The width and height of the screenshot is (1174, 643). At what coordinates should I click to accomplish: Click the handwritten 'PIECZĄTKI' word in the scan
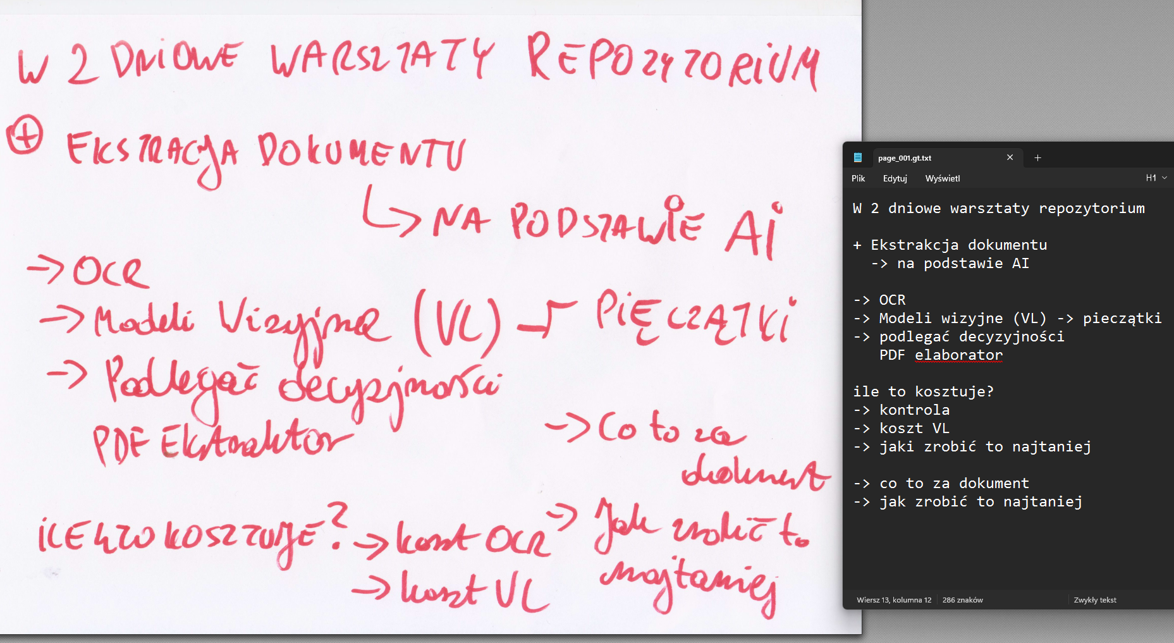pyautogui.click(x=695, y=318)
